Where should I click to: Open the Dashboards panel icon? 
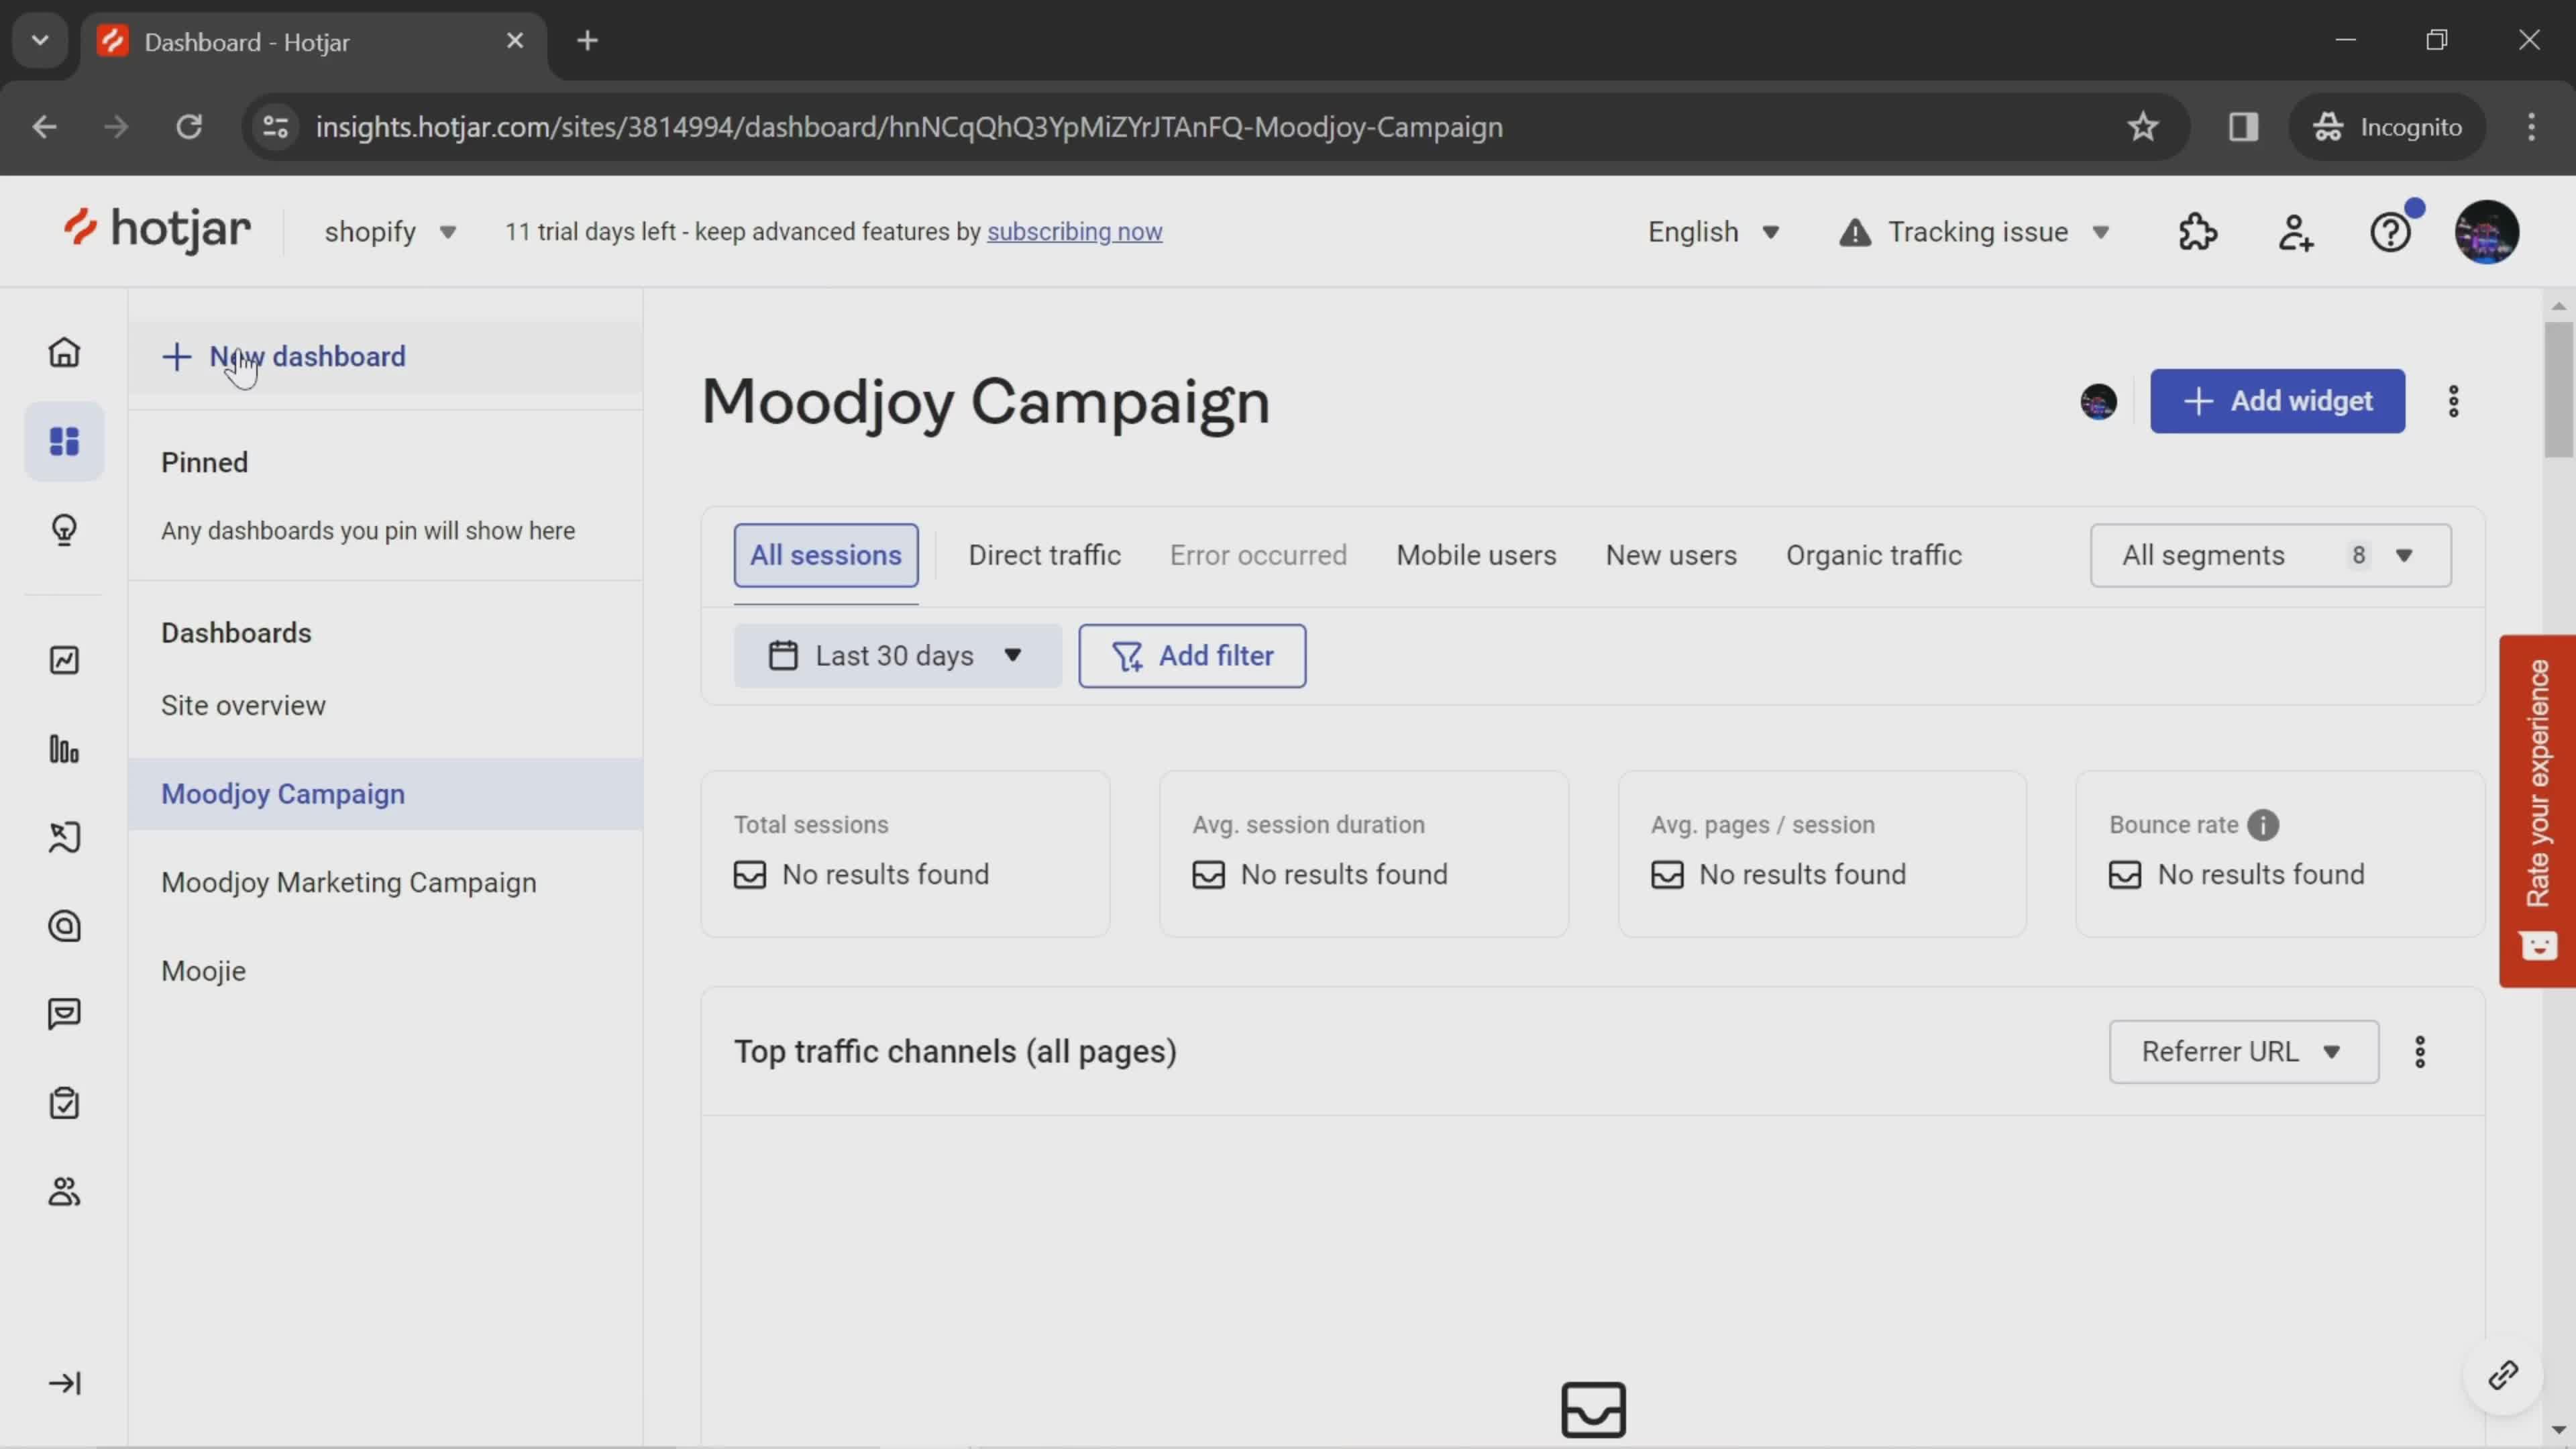coord(64,441)
